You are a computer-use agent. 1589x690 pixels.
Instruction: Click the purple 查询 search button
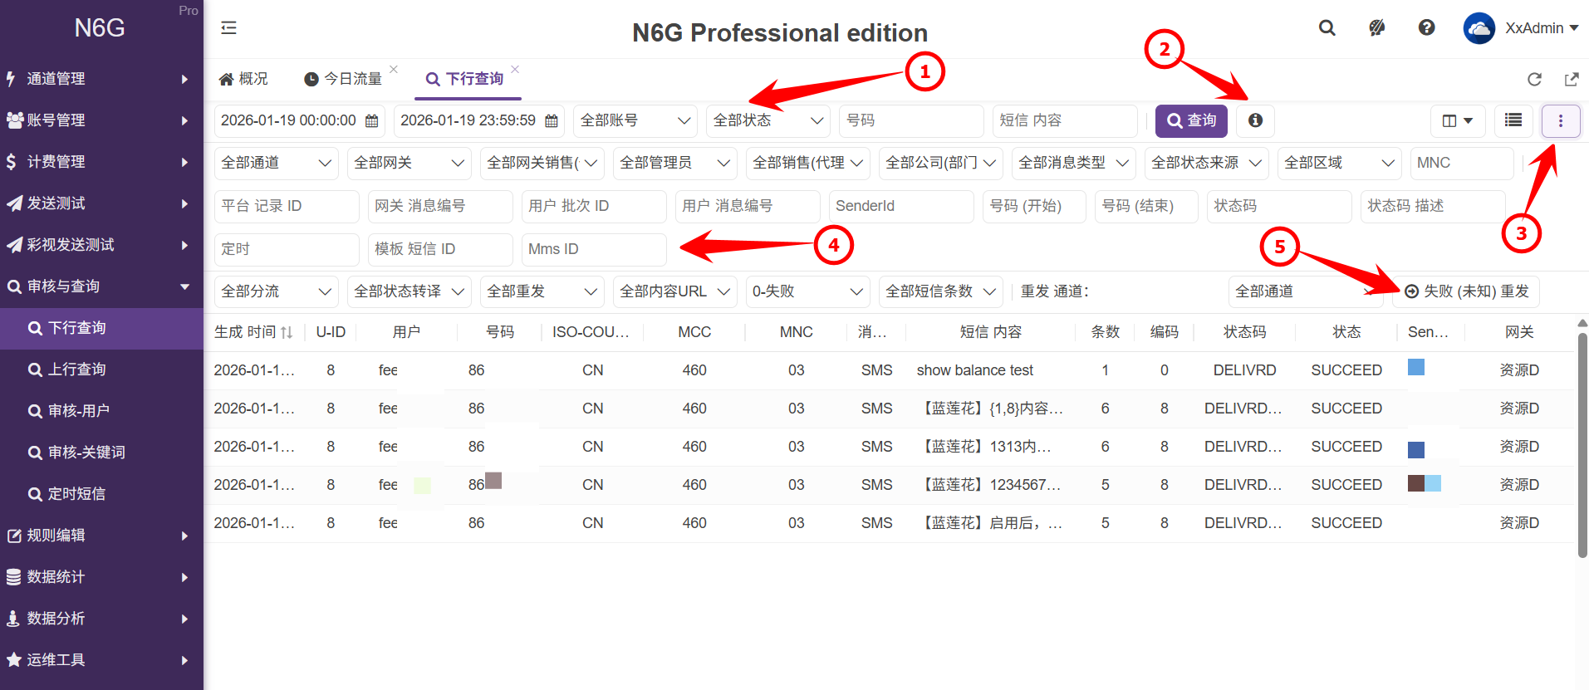[x=1191, y=121]
